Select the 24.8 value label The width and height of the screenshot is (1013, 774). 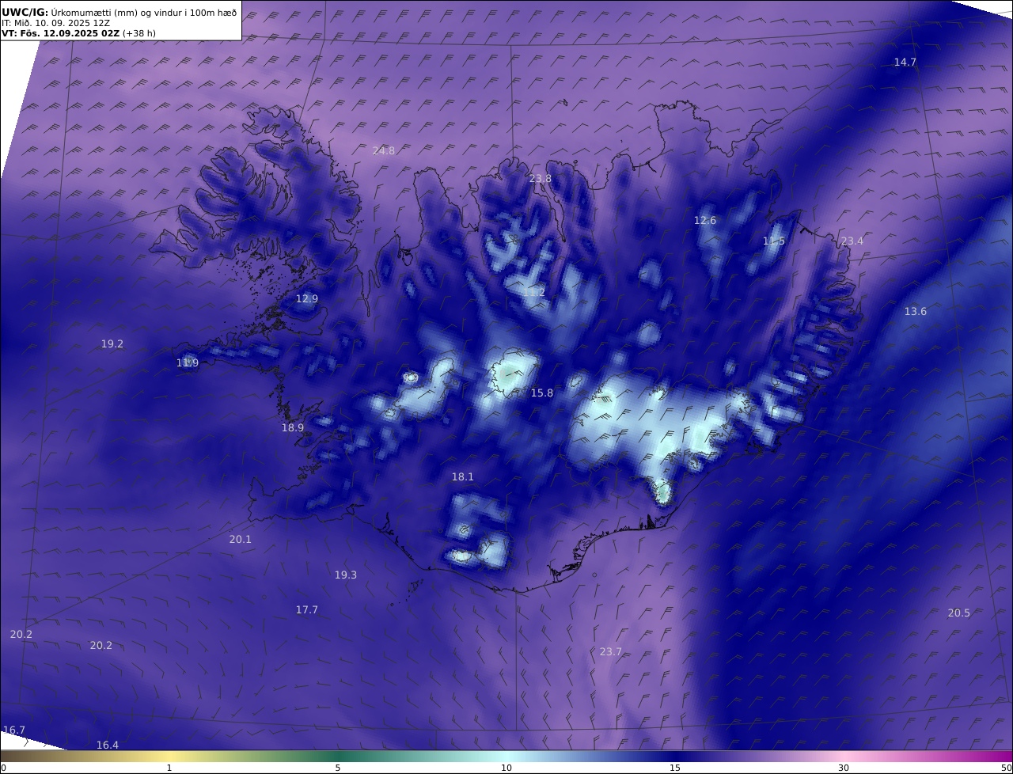click(x=384, y=150)
